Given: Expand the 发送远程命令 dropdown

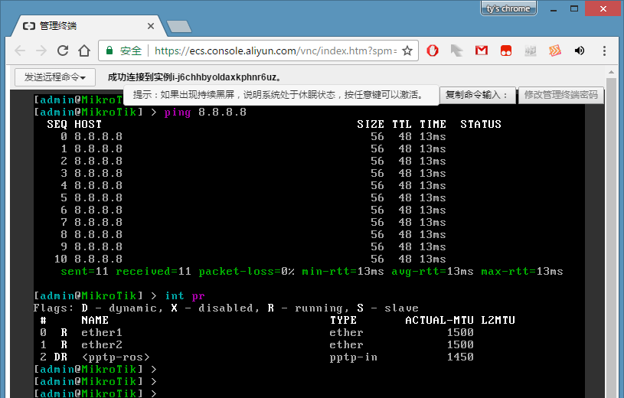Looking at the screenshot, I should pos(55,77).
